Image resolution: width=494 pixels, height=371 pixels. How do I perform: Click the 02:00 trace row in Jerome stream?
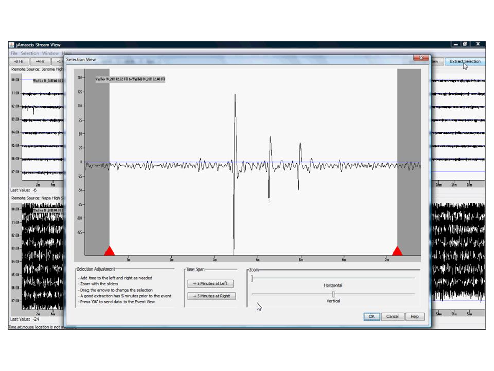click(43, 107)
